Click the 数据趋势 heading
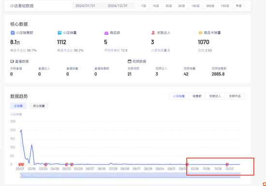Viewport: 266px width, 186px height. (19, 96)
